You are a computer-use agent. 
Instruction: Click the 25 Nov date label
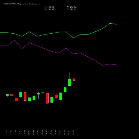point(42,132)
